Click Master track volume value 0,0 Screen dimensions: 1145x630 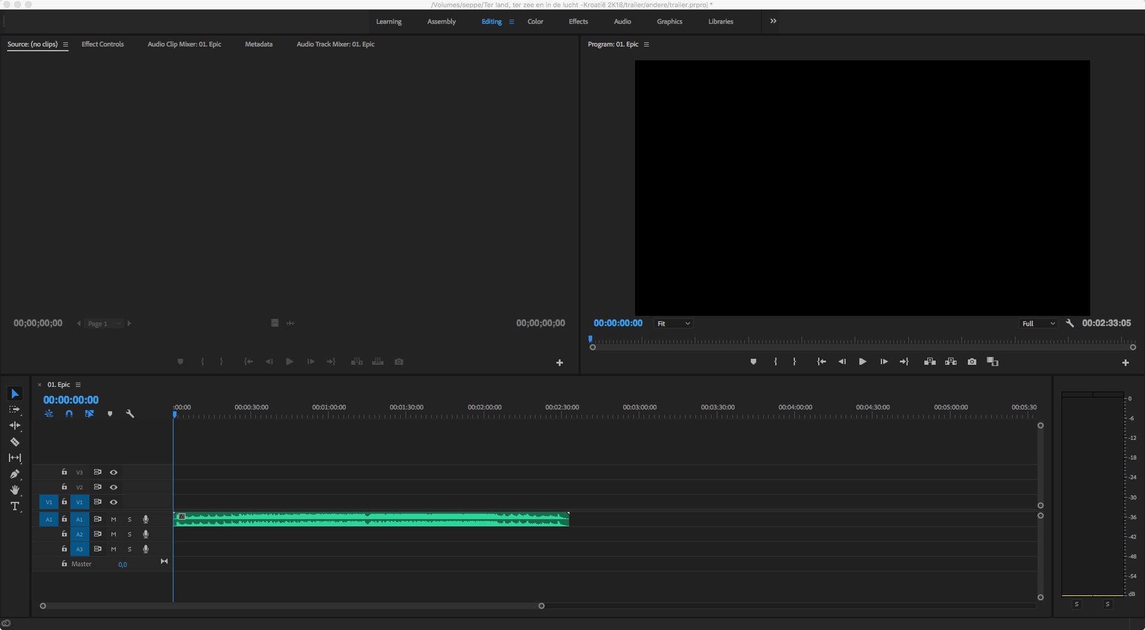pos(122,564)
